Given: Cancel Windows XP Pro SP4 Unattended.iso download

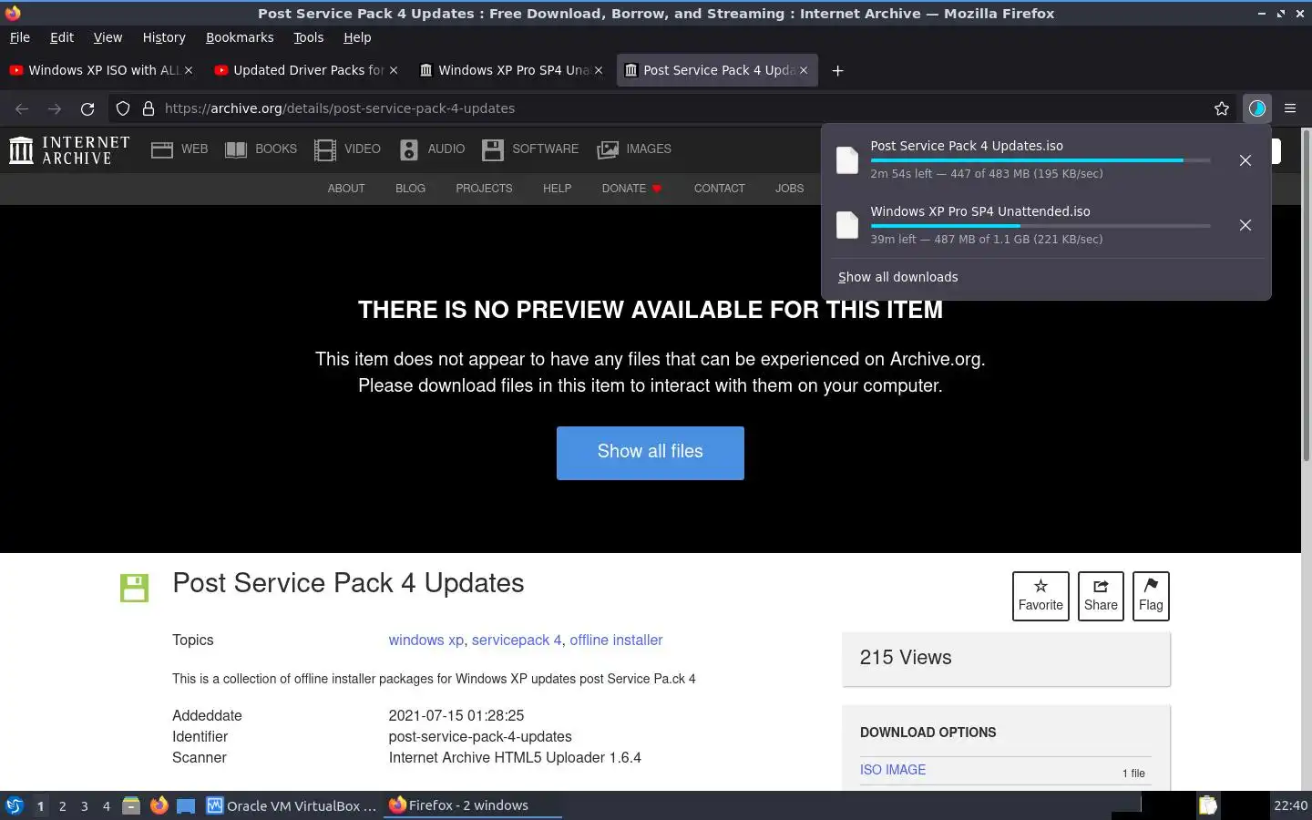Looking at the screenshot, I should pyautogui.click(x=1245, y=225).
